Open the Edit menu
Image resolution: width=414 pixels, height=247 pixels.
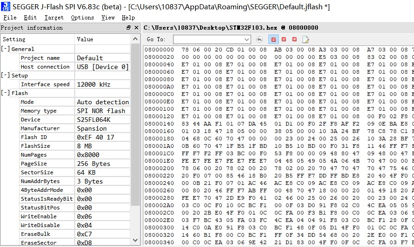coord(30,18)
